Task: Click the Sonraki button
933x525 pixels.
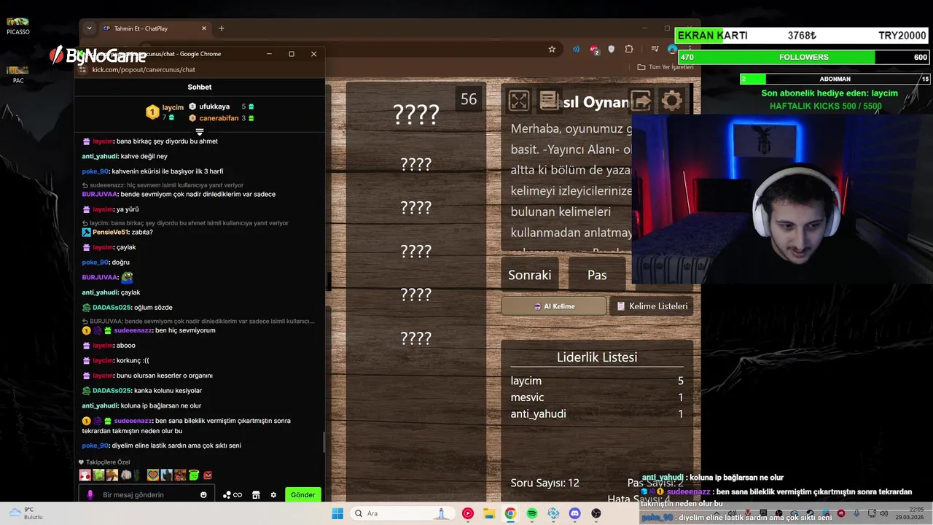Action: pyautogui.click(x=530, y=275)
